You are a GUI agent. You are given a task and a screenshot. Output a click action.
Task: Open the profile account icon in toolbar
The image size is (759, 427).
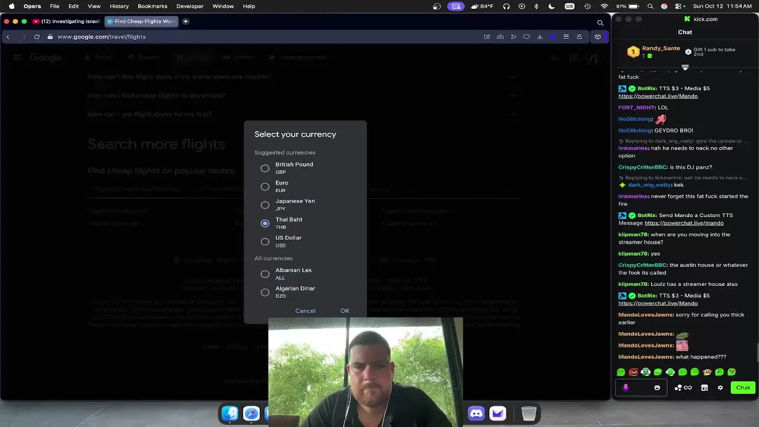coord(579,37)
